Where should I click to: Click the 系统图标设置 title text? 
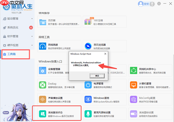[x=146, y=112]
